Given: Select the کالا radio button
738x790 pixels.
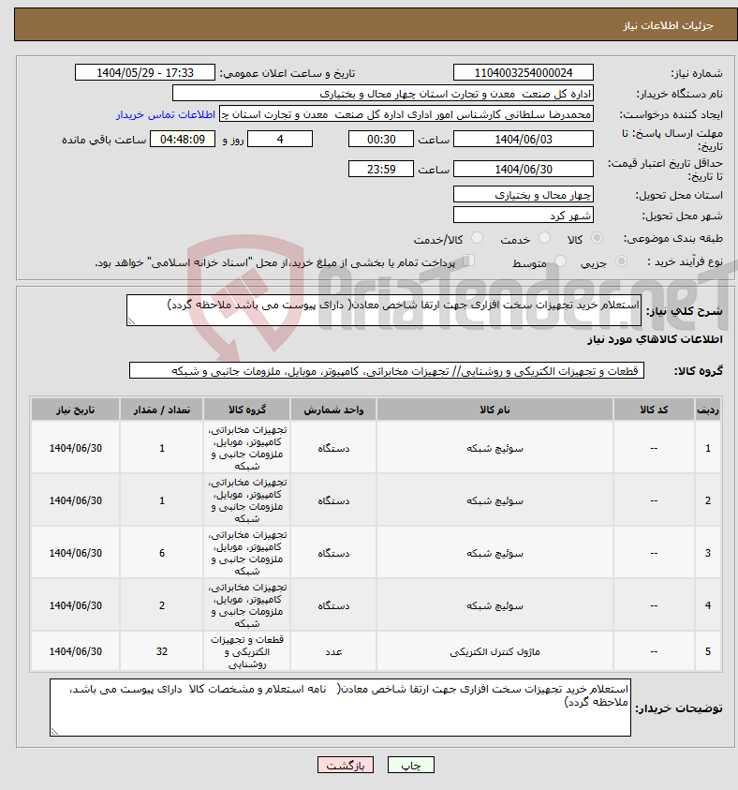Looking at the screenshot, I should [x=597, y=238].
